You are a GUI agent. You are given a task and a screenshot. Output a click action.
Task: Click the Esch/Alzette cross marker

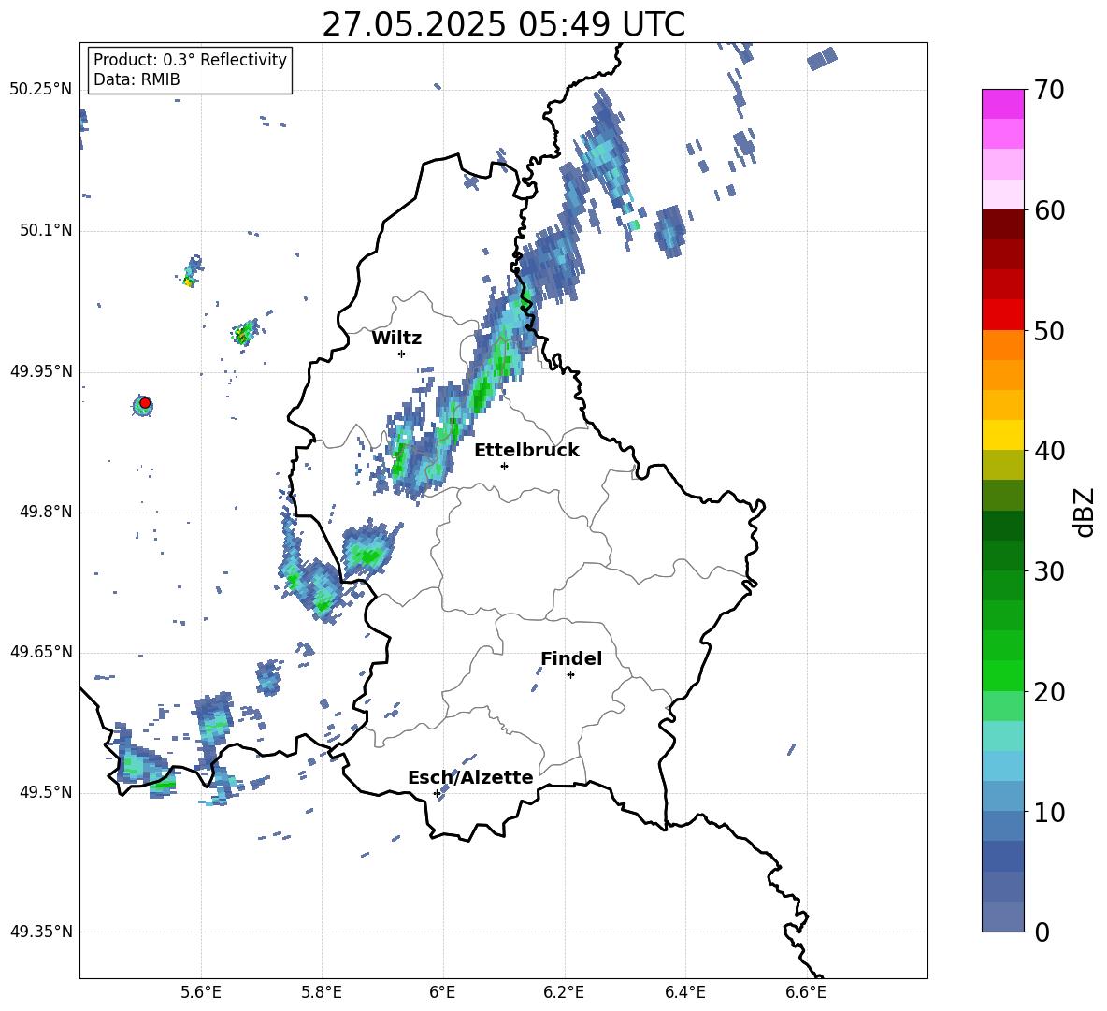[x=437, y=793]
